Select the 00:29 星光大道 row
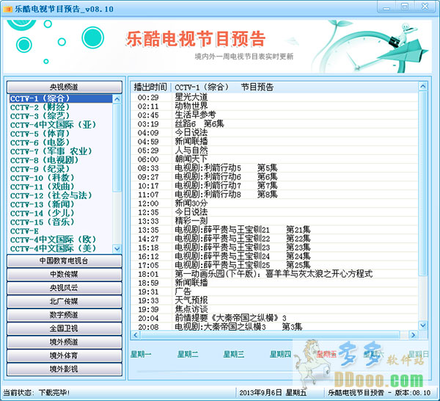This screenshot has height=401, width=440. click(x=274, y=98)
